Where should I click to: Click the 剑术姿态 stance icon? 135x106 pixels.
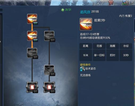tap(82, 69)
